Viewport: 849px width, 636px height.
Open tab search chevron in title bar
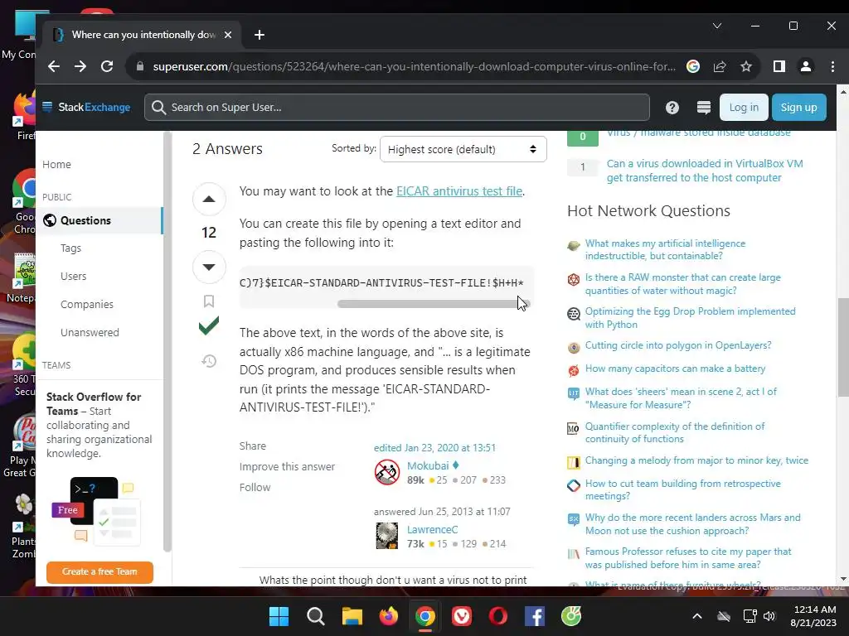(717, 26)
